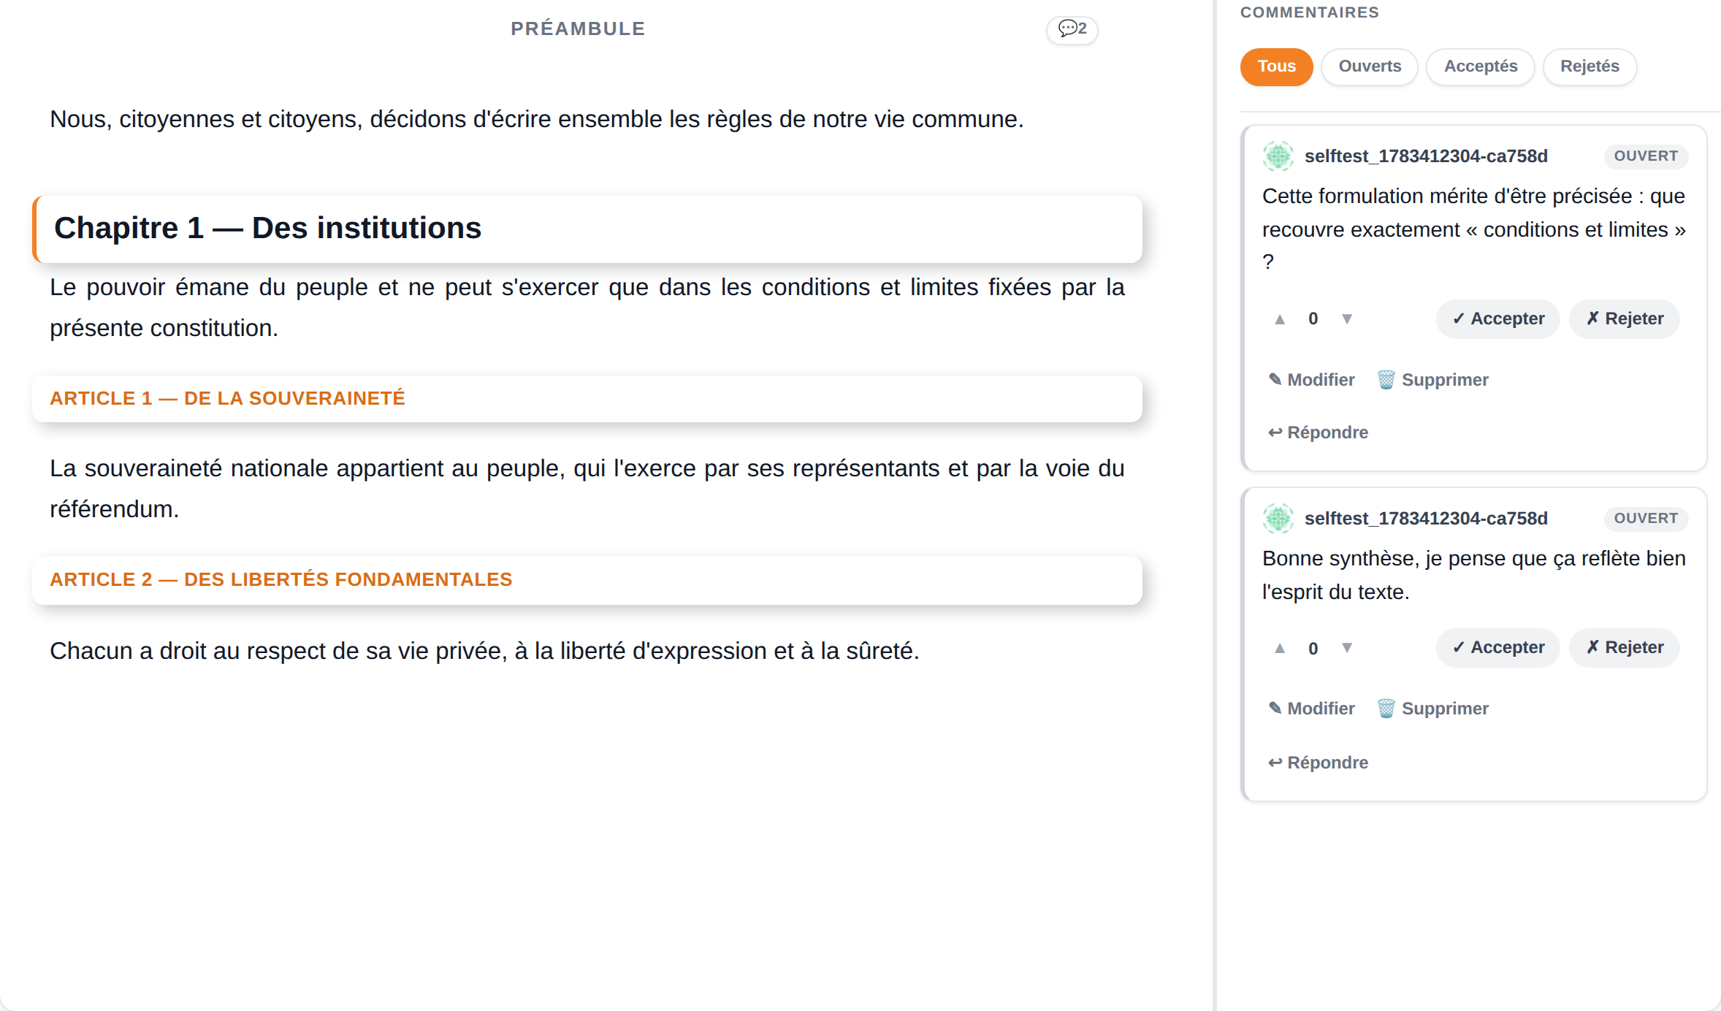Click Modifier on the "Bonne synthèse" comment
This screenshot has height=1011, width=1721.
pos(1312,709)
